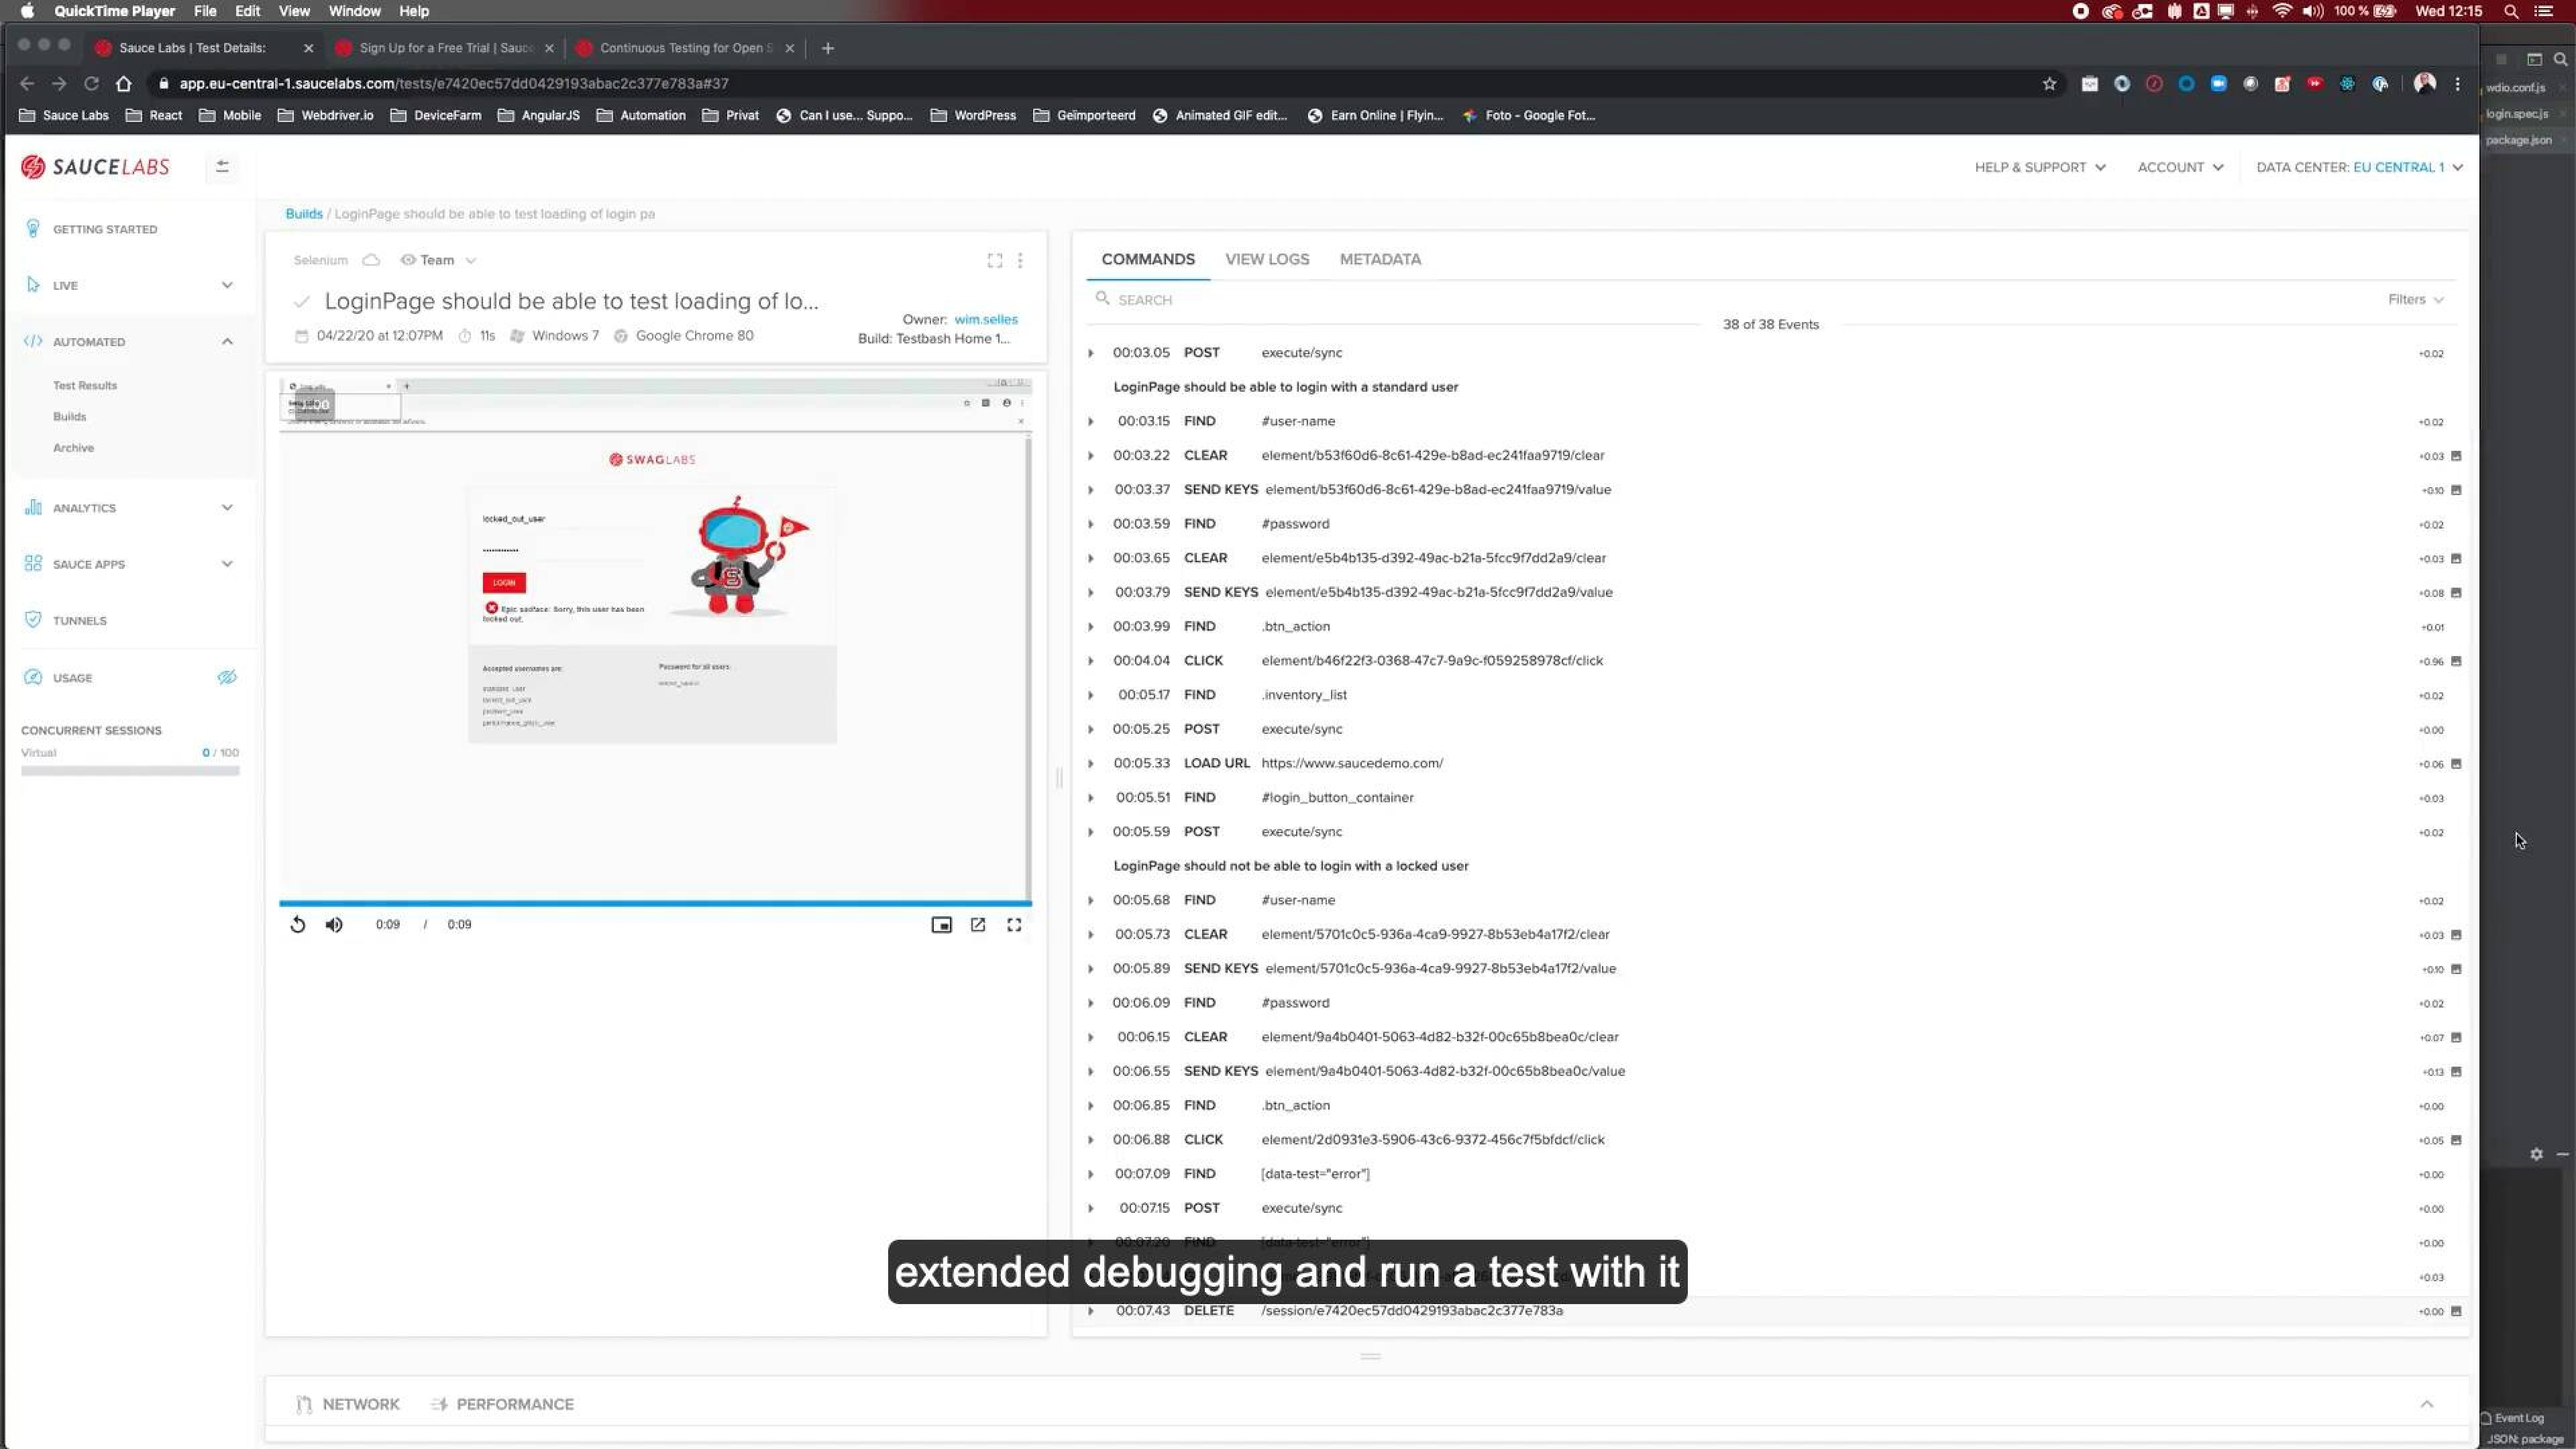
Task: Click the Sauce Labs logo
Action: click(95, 167)
